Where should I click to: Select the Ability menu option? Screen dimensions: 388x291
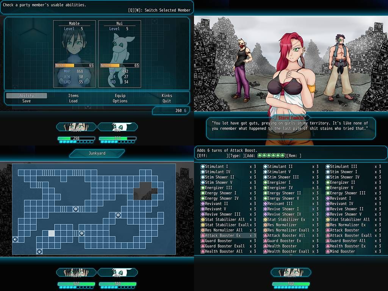click(27, 95)
